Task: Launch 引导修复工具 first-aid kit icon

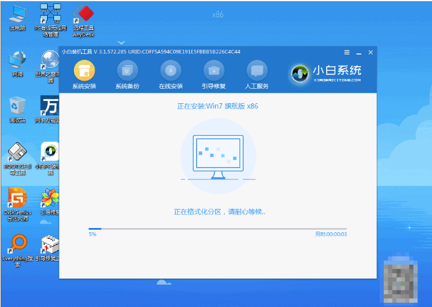Action: [x=48, y=248]
